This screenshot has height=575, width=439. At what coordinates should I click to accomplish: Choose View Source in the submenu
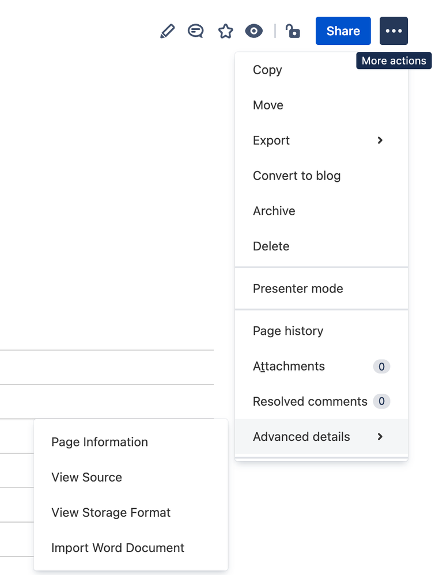tap(131, 477)
